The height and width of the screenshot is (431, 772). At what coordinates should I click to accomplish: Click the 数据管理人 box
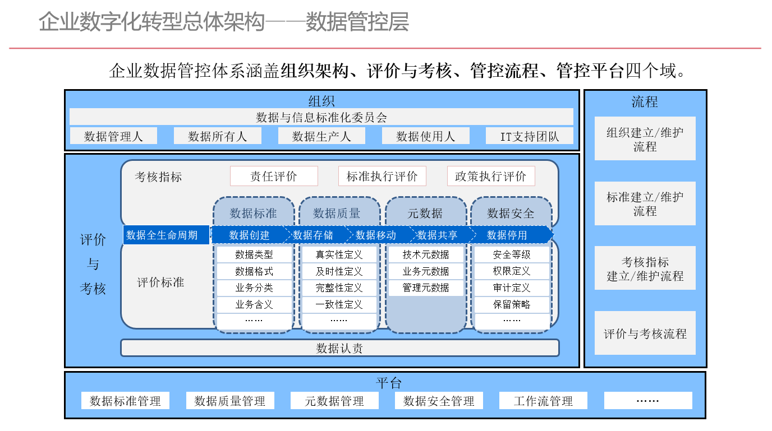point(113,136)
